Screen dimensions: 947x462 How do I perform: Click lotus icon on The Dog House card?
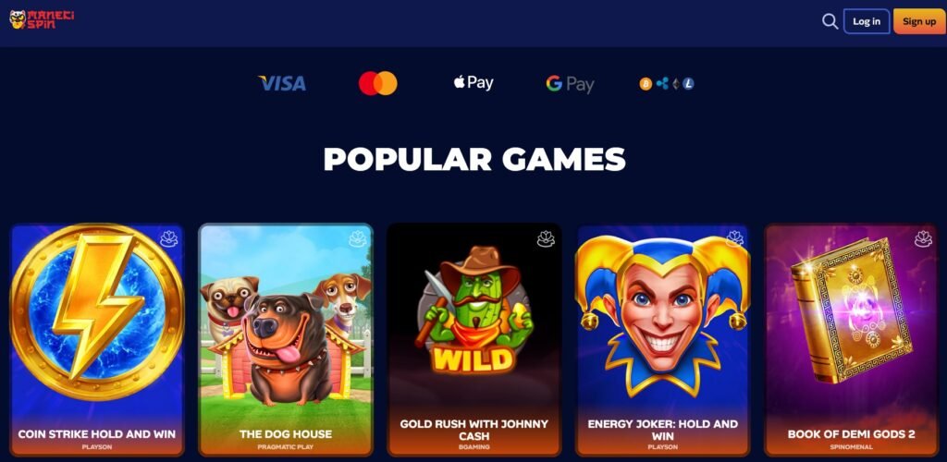(x=358, y=239)
